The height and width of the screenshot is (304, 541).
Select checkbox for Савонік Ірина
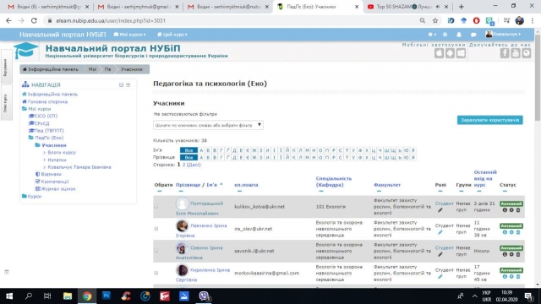(x=156, y=251)
